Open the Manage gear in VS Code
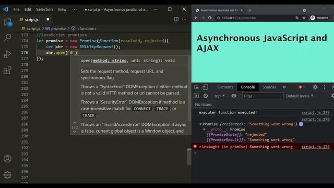The image size is (334, 188). (7, 175)
